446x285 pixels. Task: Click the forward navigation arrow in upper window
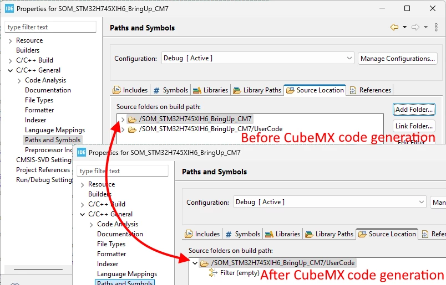tap(415, 27)
